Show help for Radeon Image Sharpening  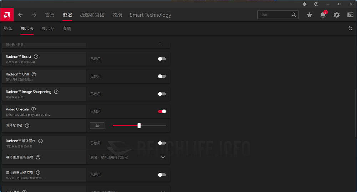[x=56, y=92]
